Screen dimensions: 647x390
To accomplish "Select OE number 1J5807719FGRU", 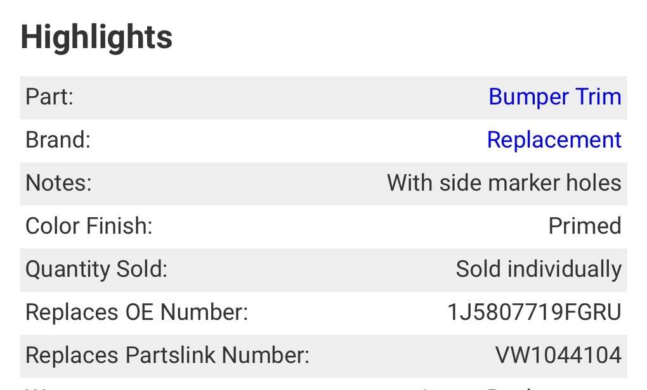I will 534,312.
